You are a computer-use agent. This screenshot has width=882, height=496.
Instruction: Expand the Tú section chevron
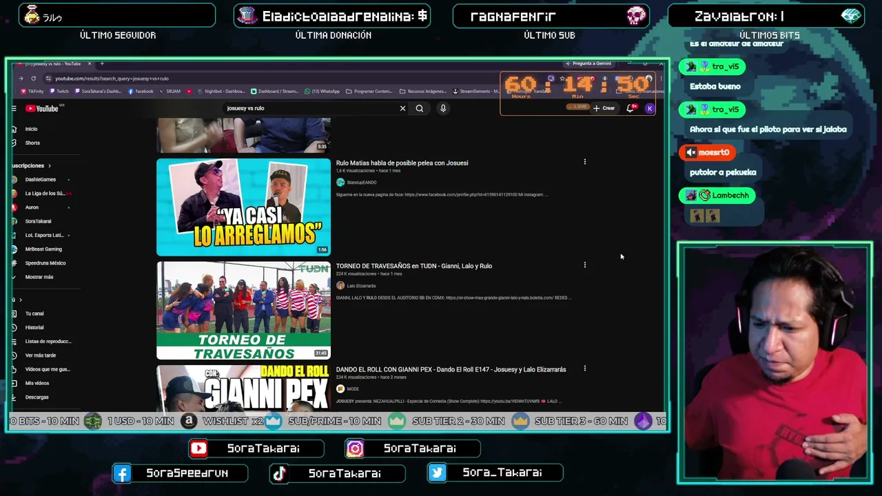[x=21, y=300]
